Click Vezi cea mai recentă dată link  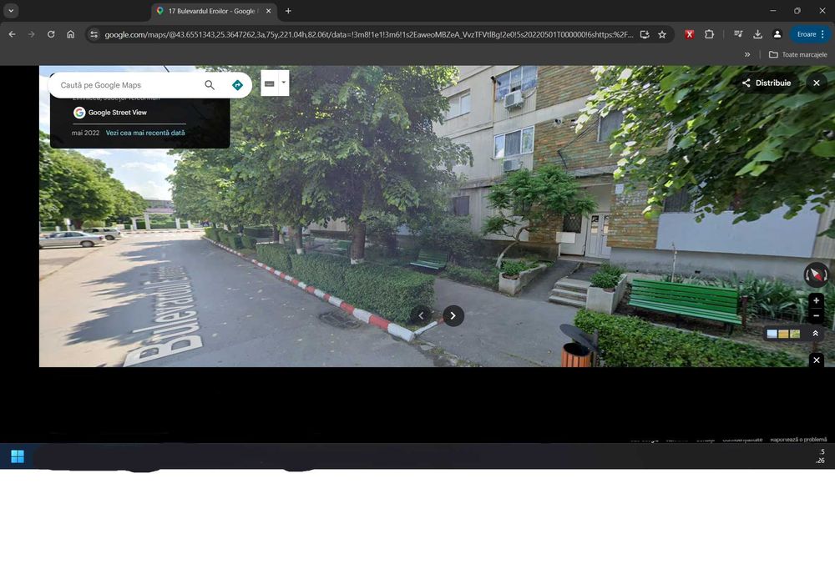pos(145,133)
